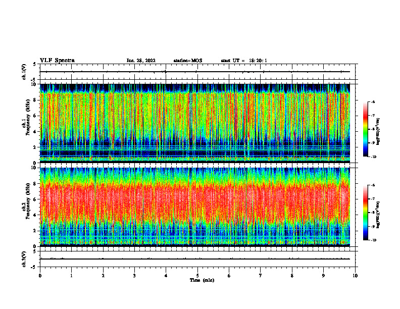Click the "VLF Spectra" plot title

[x=57, y=61]
